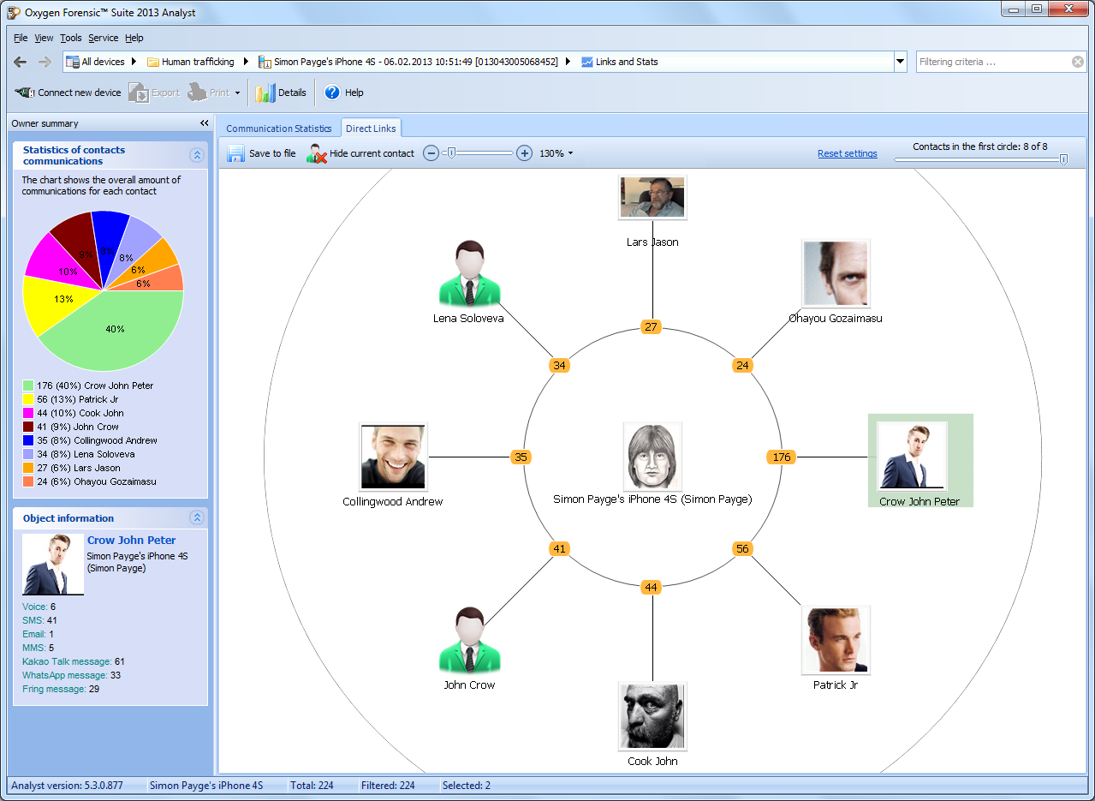The width and height of the screenshot is (1095, 801).
Task: Select Ohayou Gozaimasu contact photo
Action: [836, 273]
